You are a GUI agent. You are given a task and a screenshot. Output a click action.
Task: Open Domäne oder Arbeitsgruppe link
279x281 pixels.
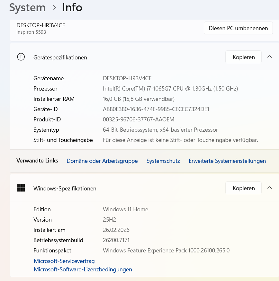tap(102, 161)
